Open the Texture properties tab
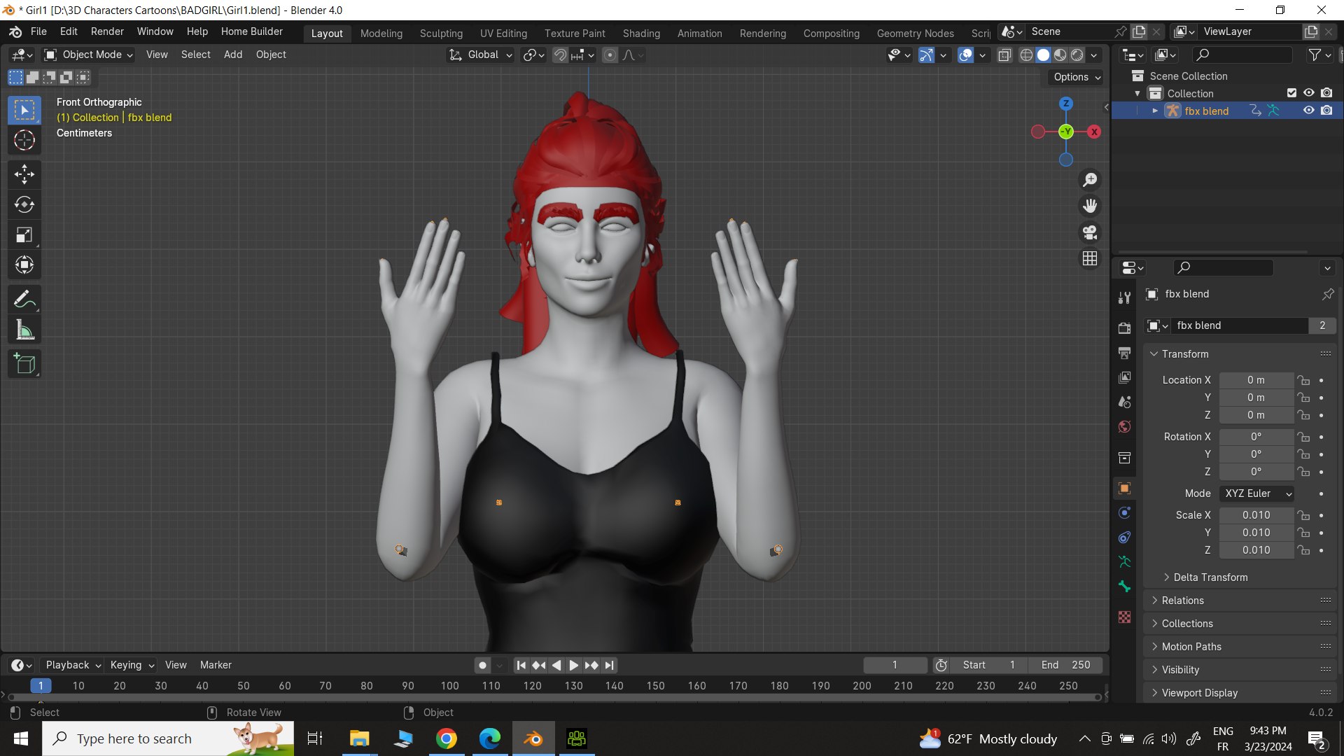This screenshot has width=1344, height=756. pyautogui.click(x=1124, y=617)
